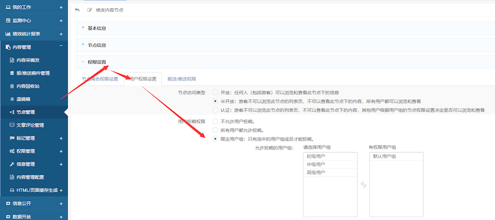Screen dimensions: 495x220
Task: Click the back arrow icon beside 修改内容节点
Action: pos(77,10)
